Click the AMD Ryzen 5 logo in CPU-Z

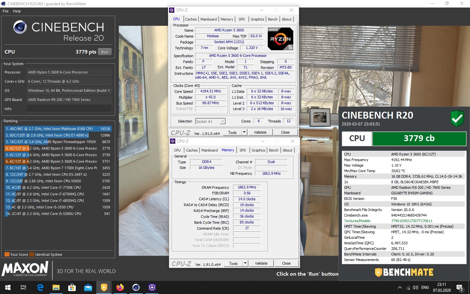280,39
